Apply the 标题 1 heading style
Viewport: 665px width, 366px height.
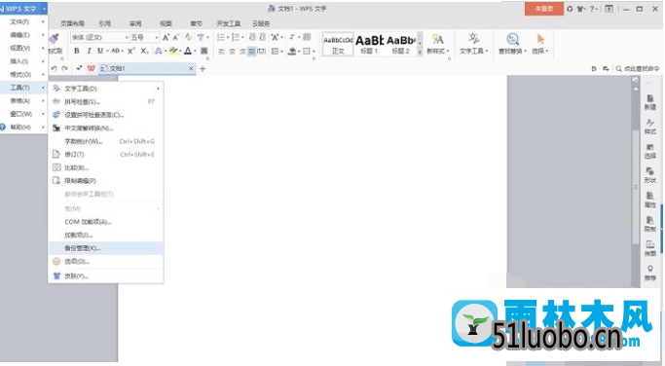coord(369,44)
